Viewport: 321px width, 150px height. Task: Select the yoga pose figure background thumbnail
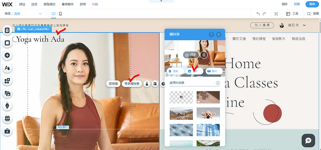pos(208,114)
